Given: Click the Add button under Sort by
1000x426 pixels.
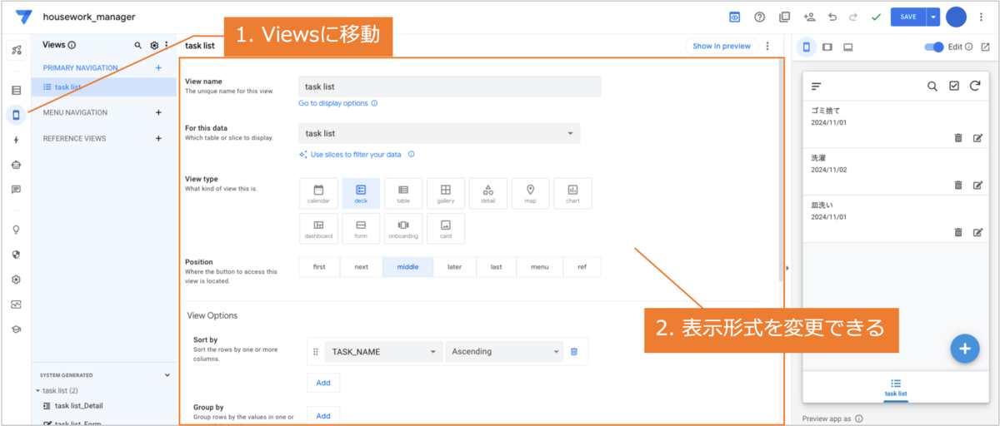Looking at the screenshot, I should 323,383.
